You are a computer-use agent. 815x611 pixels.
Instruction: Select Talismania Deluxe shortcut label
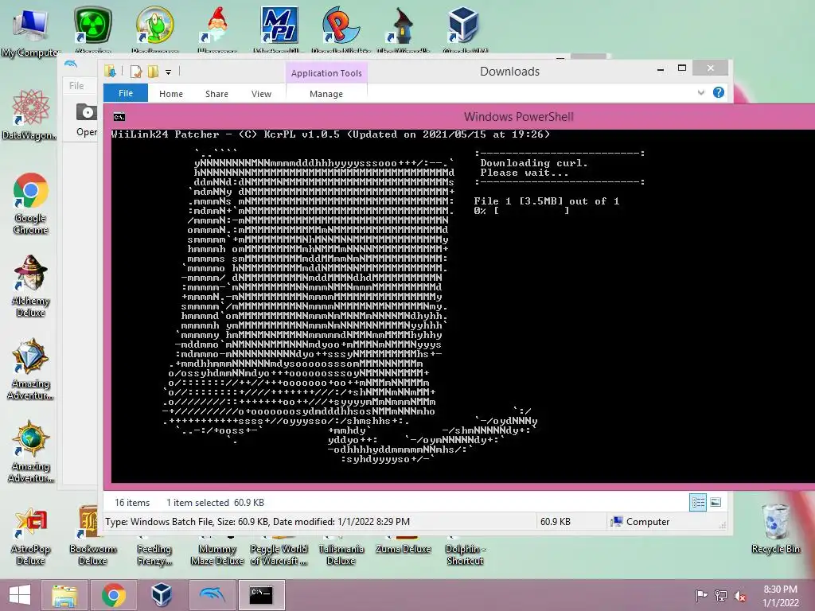(x=341, y=555)
